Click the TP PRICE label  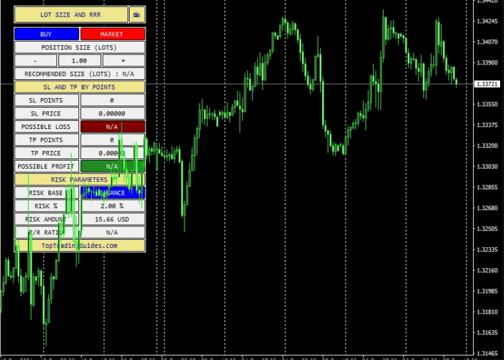(46, 153)
